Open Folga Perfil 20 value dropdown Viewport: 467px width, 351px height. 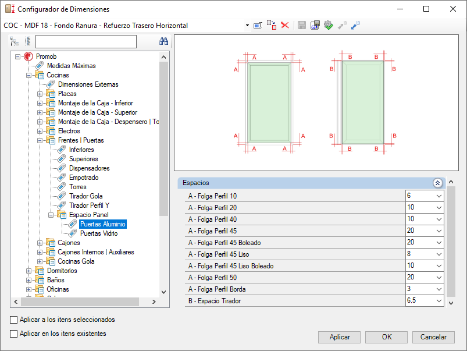(x=439, y=208)
